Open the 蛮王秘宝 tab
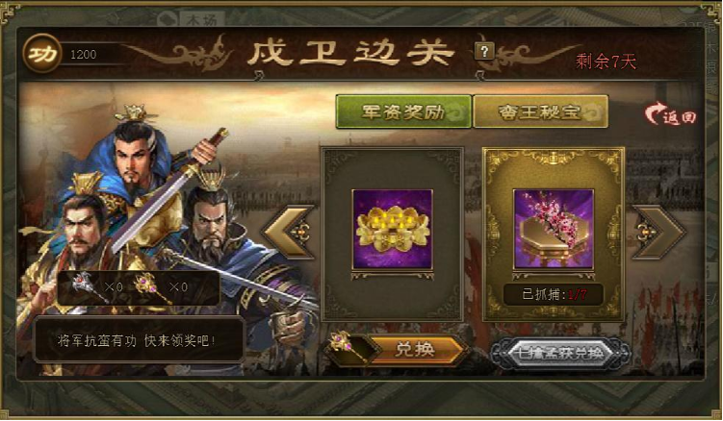The image size is (723, 421). tap(540, 111)
